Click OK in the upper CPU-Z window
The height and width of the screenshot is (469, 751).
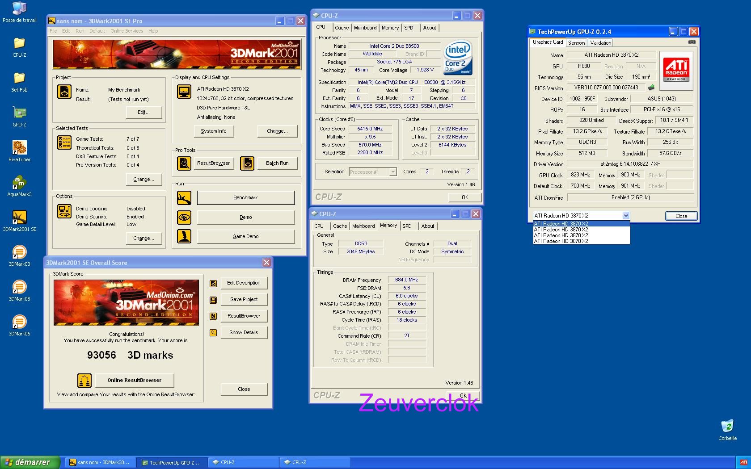(465, 197)
